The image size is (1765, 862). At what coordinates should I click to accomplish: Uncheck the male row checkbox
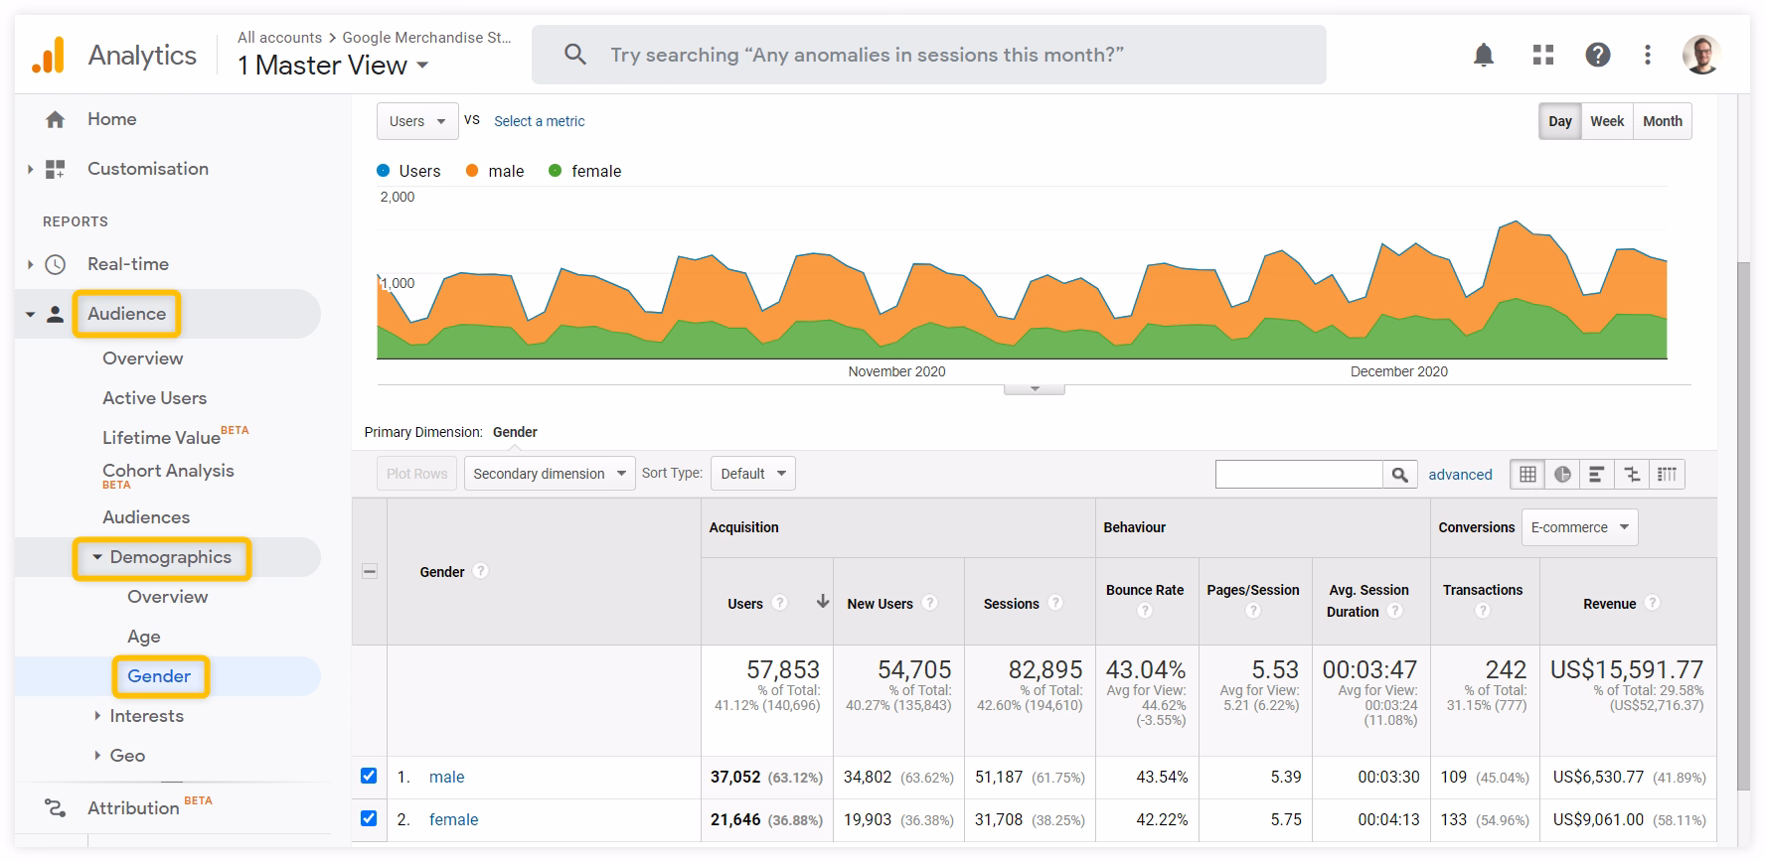[369, 776]
